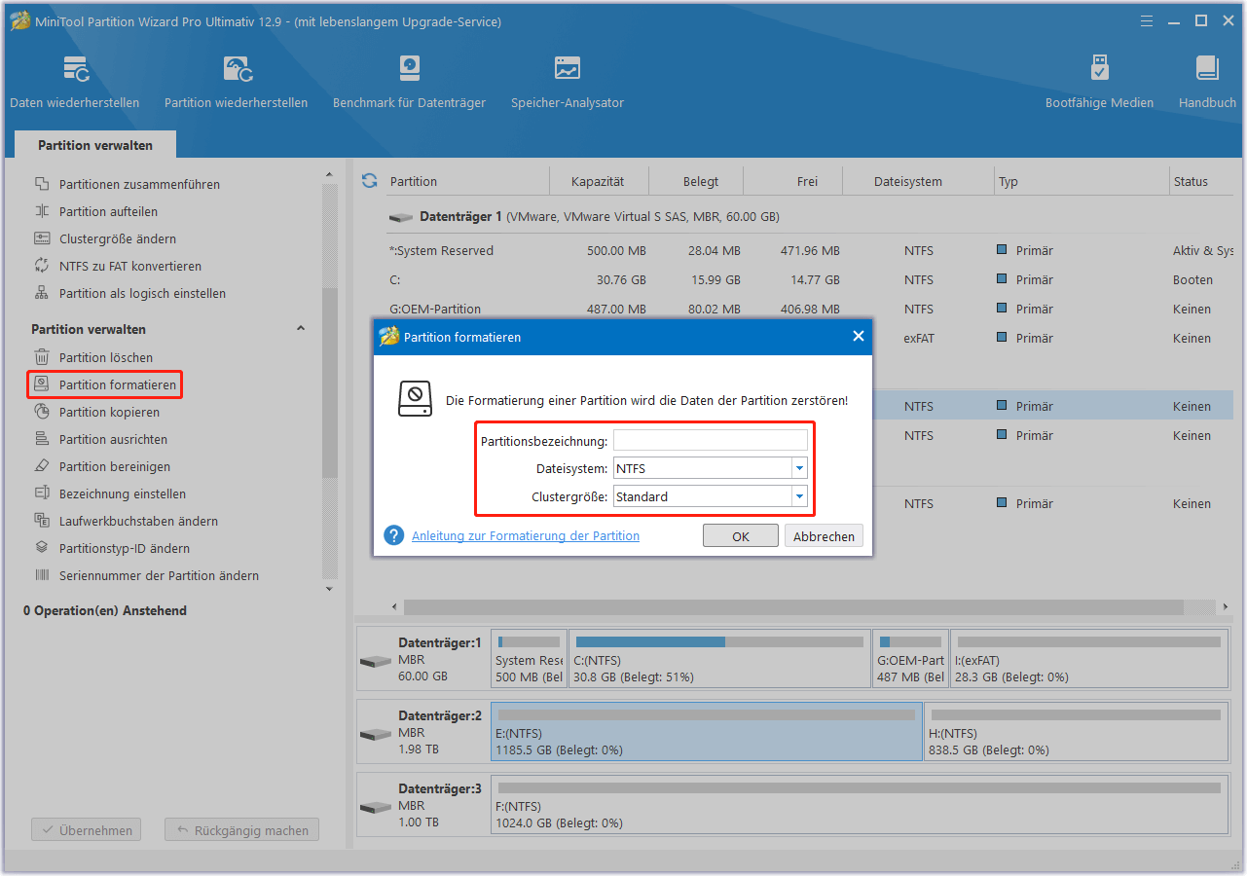Select G:OEM-Part block in disk map

[910, 659]
